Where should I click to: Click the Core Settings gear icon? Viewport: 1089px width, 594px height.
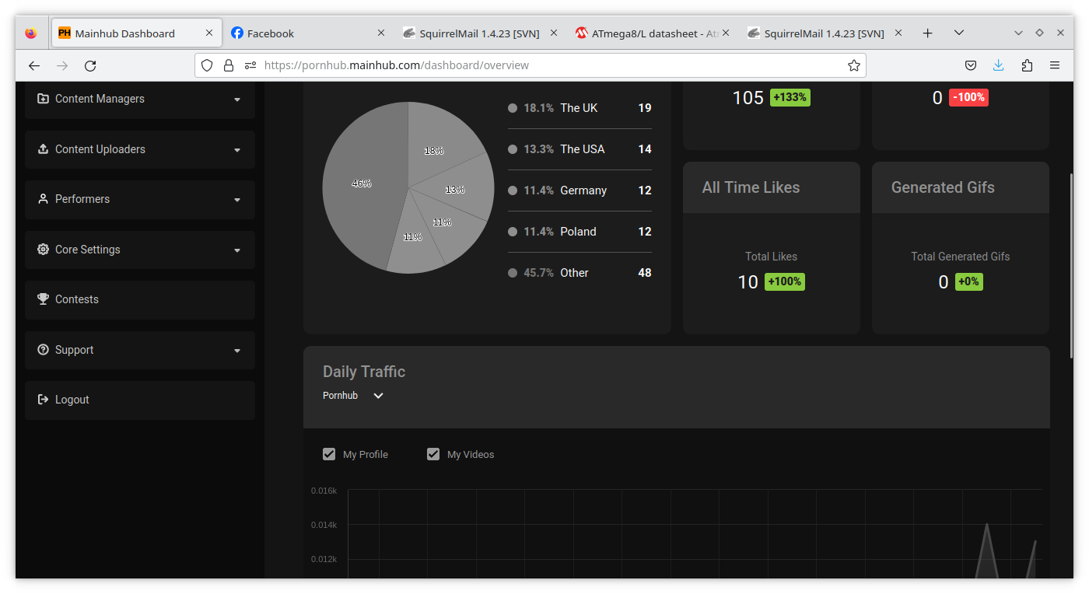pos(43,250)
